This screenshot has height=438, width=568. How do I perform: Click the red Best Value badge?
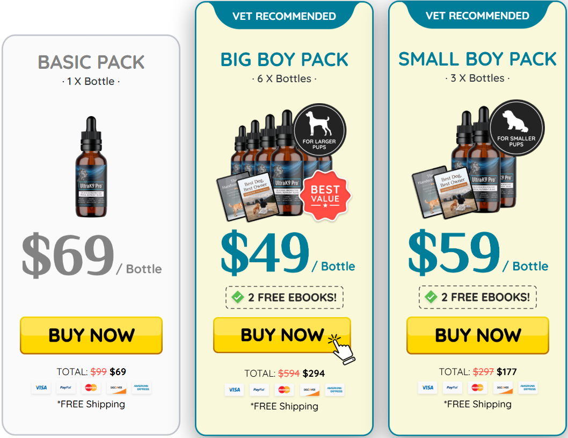(325, 196)
